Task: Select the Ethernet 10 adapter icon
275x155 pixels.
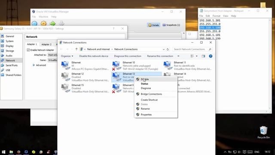Action: coord(116,66)
